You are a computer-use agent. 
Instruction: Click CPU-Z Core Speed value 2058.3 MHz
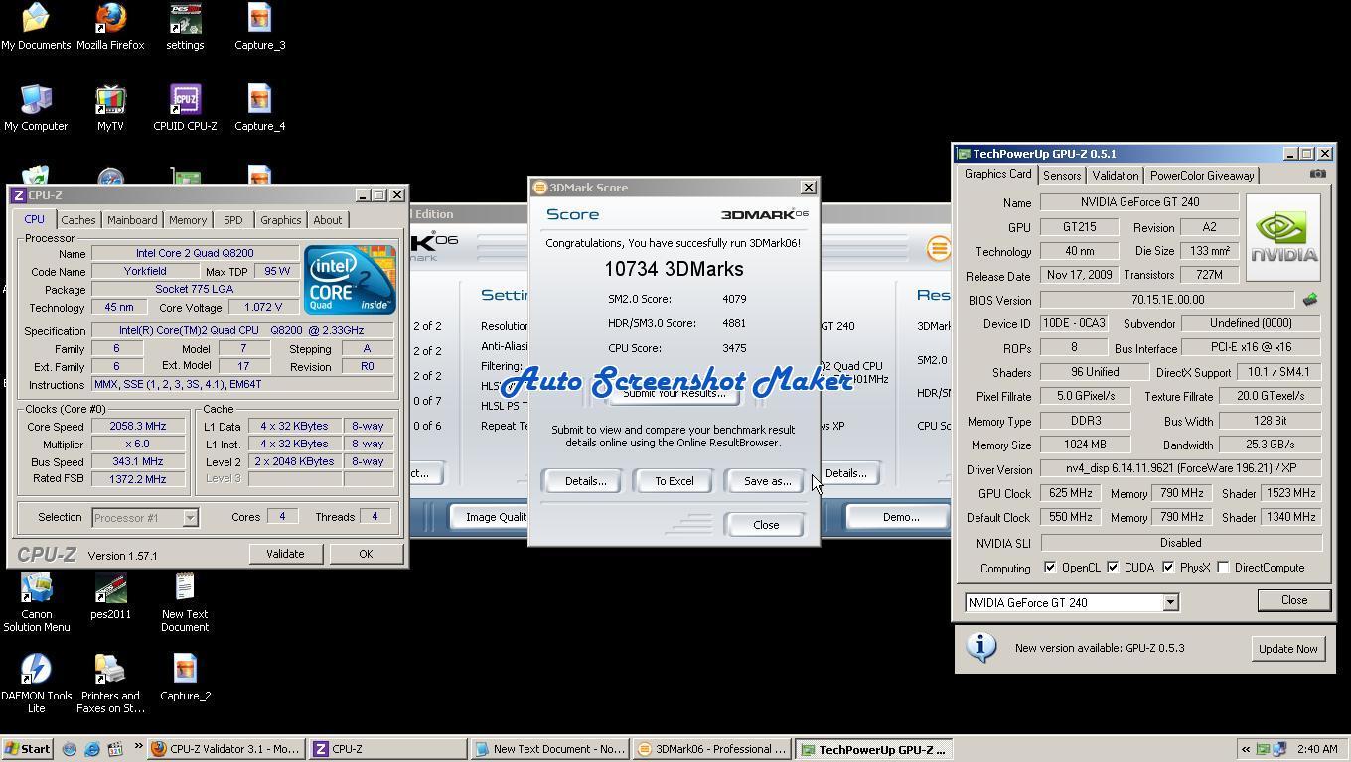click(137, 426)
